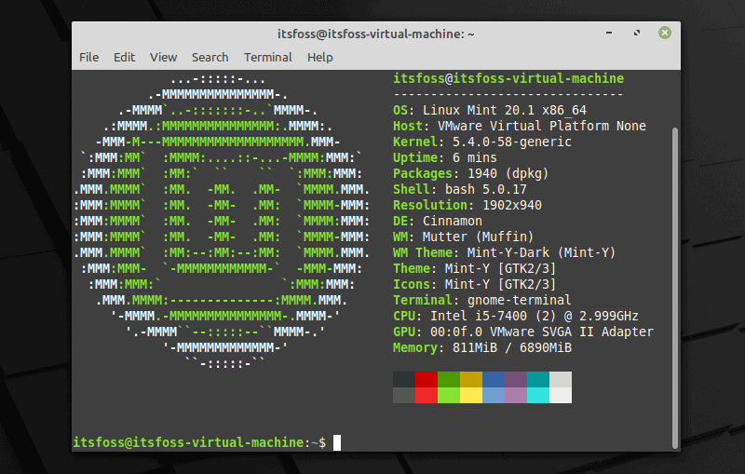Click the light purple color block

click(x=516, y=395)
